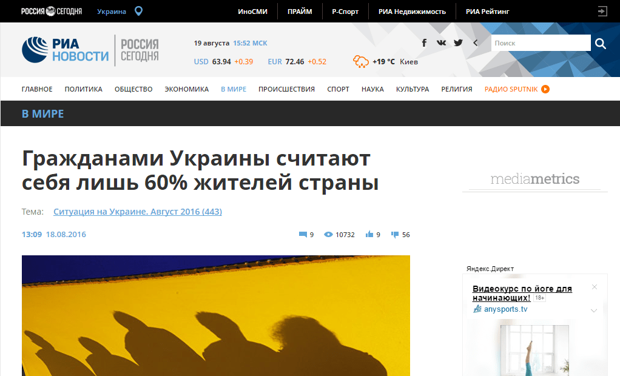Collapse social icons with the left chevron

[475, 42]
